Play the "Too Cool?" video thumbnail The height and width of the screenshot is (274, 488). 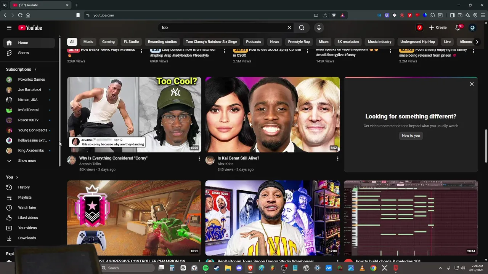134,115
